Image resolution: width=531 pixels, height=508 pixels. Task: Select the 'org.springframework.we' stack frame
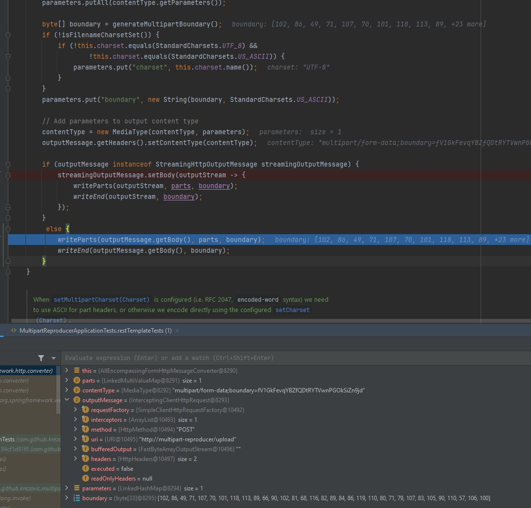[x=30, y=400]
